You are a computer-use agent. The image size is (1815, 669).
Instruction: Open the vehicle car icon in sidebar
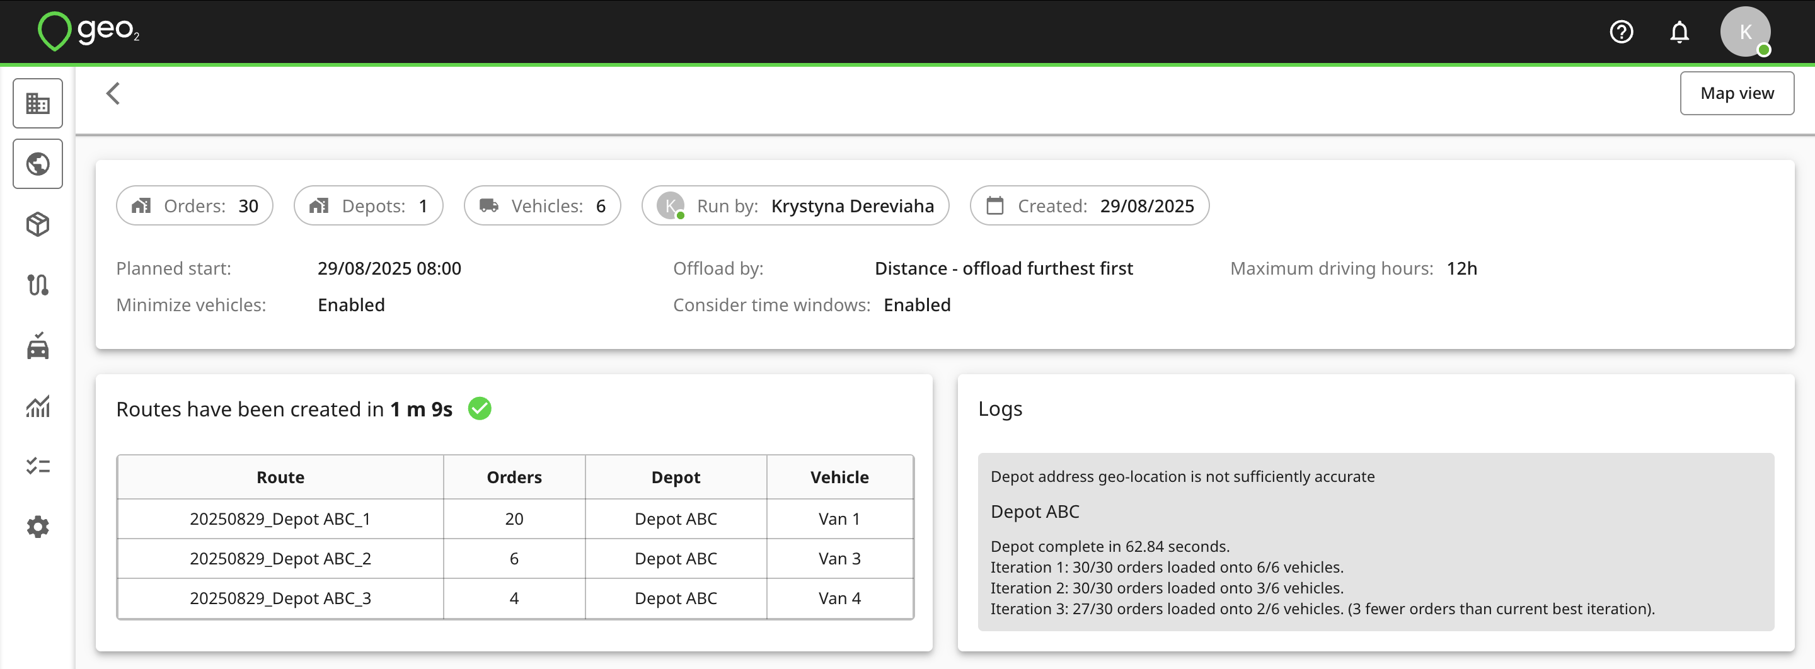pyautogui.click(x=37, y=346)
